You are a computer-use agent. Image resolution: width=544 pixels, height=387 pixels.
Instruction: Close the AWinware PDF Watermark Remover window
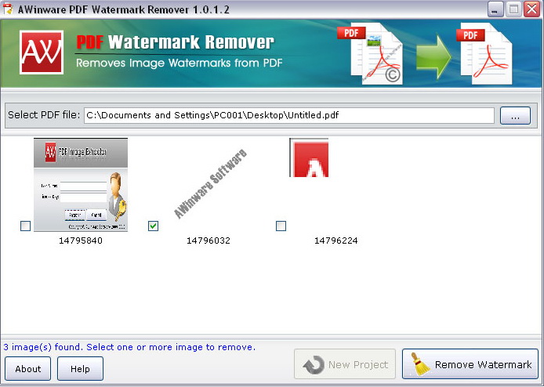pyautogui.click(x=531, y=9)
